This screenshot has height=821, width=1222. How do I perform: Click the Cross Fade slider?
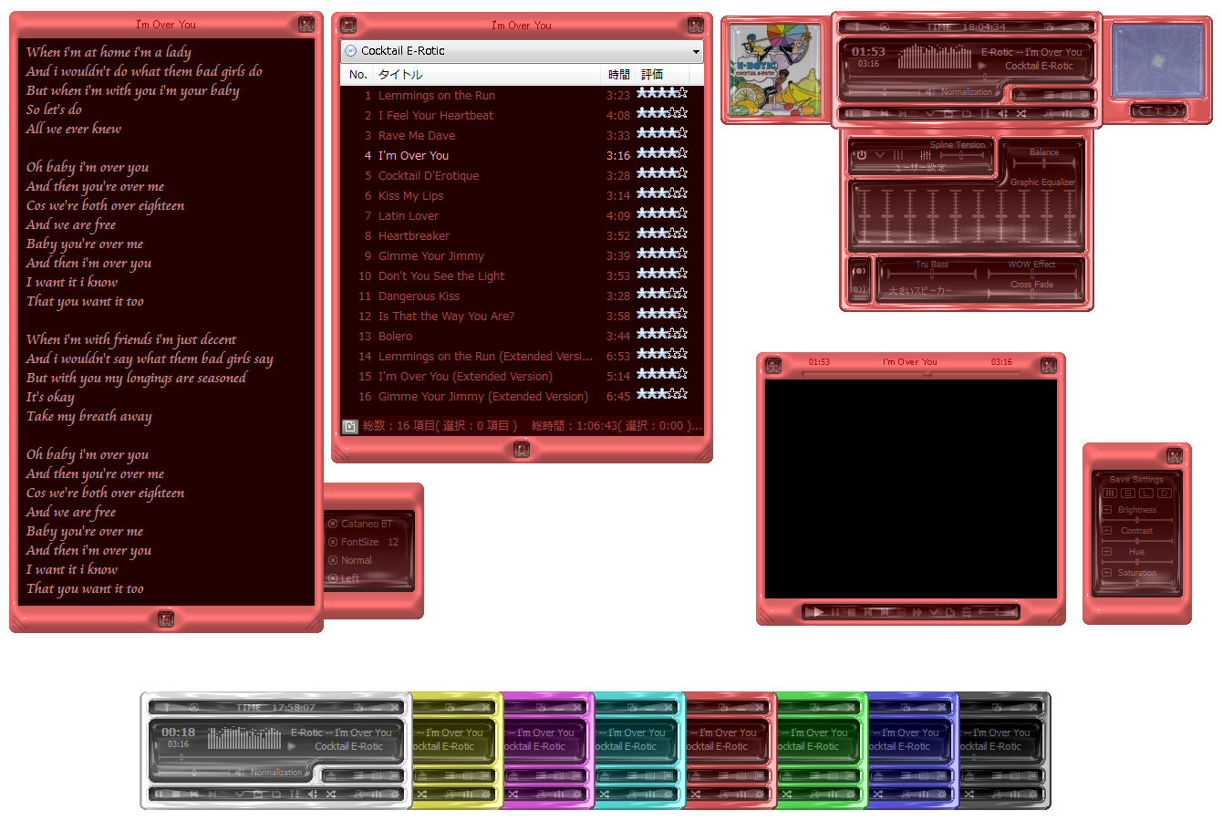[x=1031, y=294]
